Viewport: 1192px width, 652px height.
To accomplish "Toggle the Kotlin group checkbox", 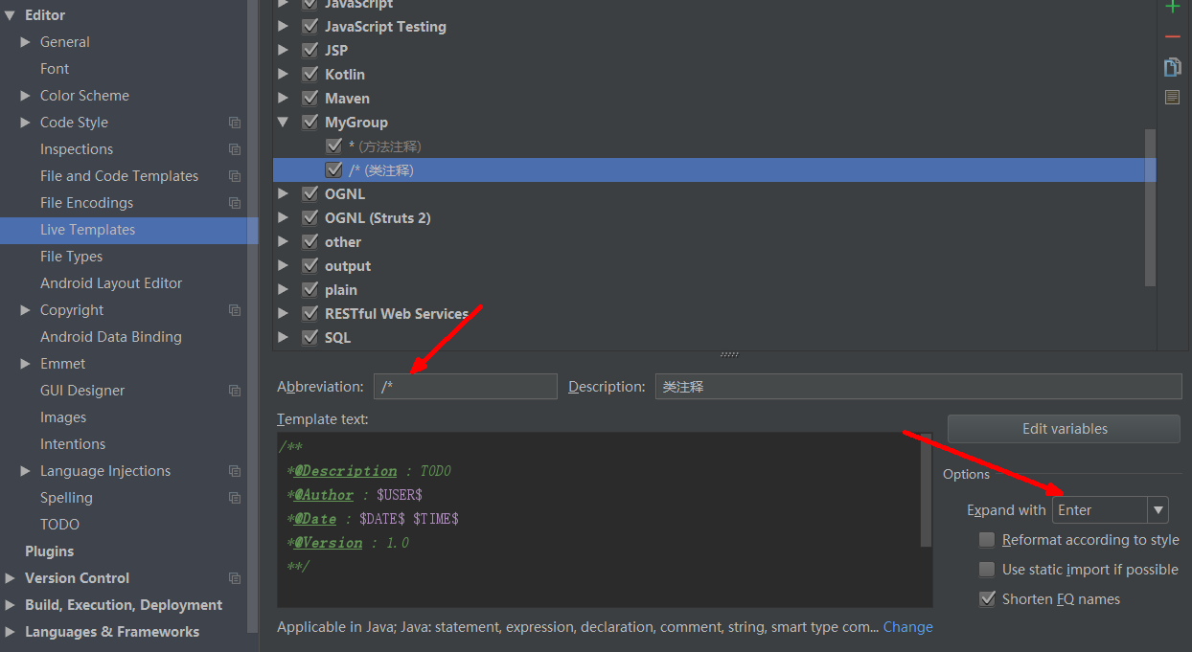I will click(x=309, y=75).
